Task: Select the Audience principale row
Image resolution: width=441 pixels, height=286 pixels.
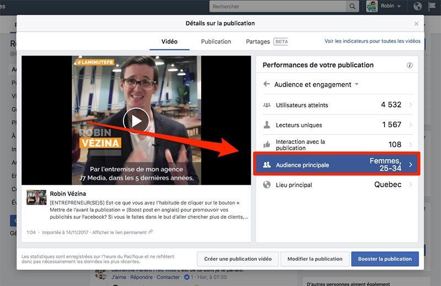Action: coord(336,164)
